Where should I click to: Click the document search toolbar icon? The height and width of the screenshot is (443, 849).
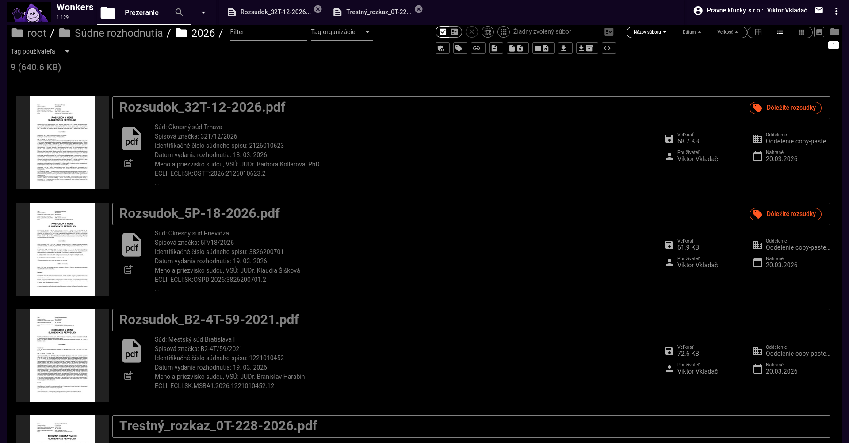point(517,48)
